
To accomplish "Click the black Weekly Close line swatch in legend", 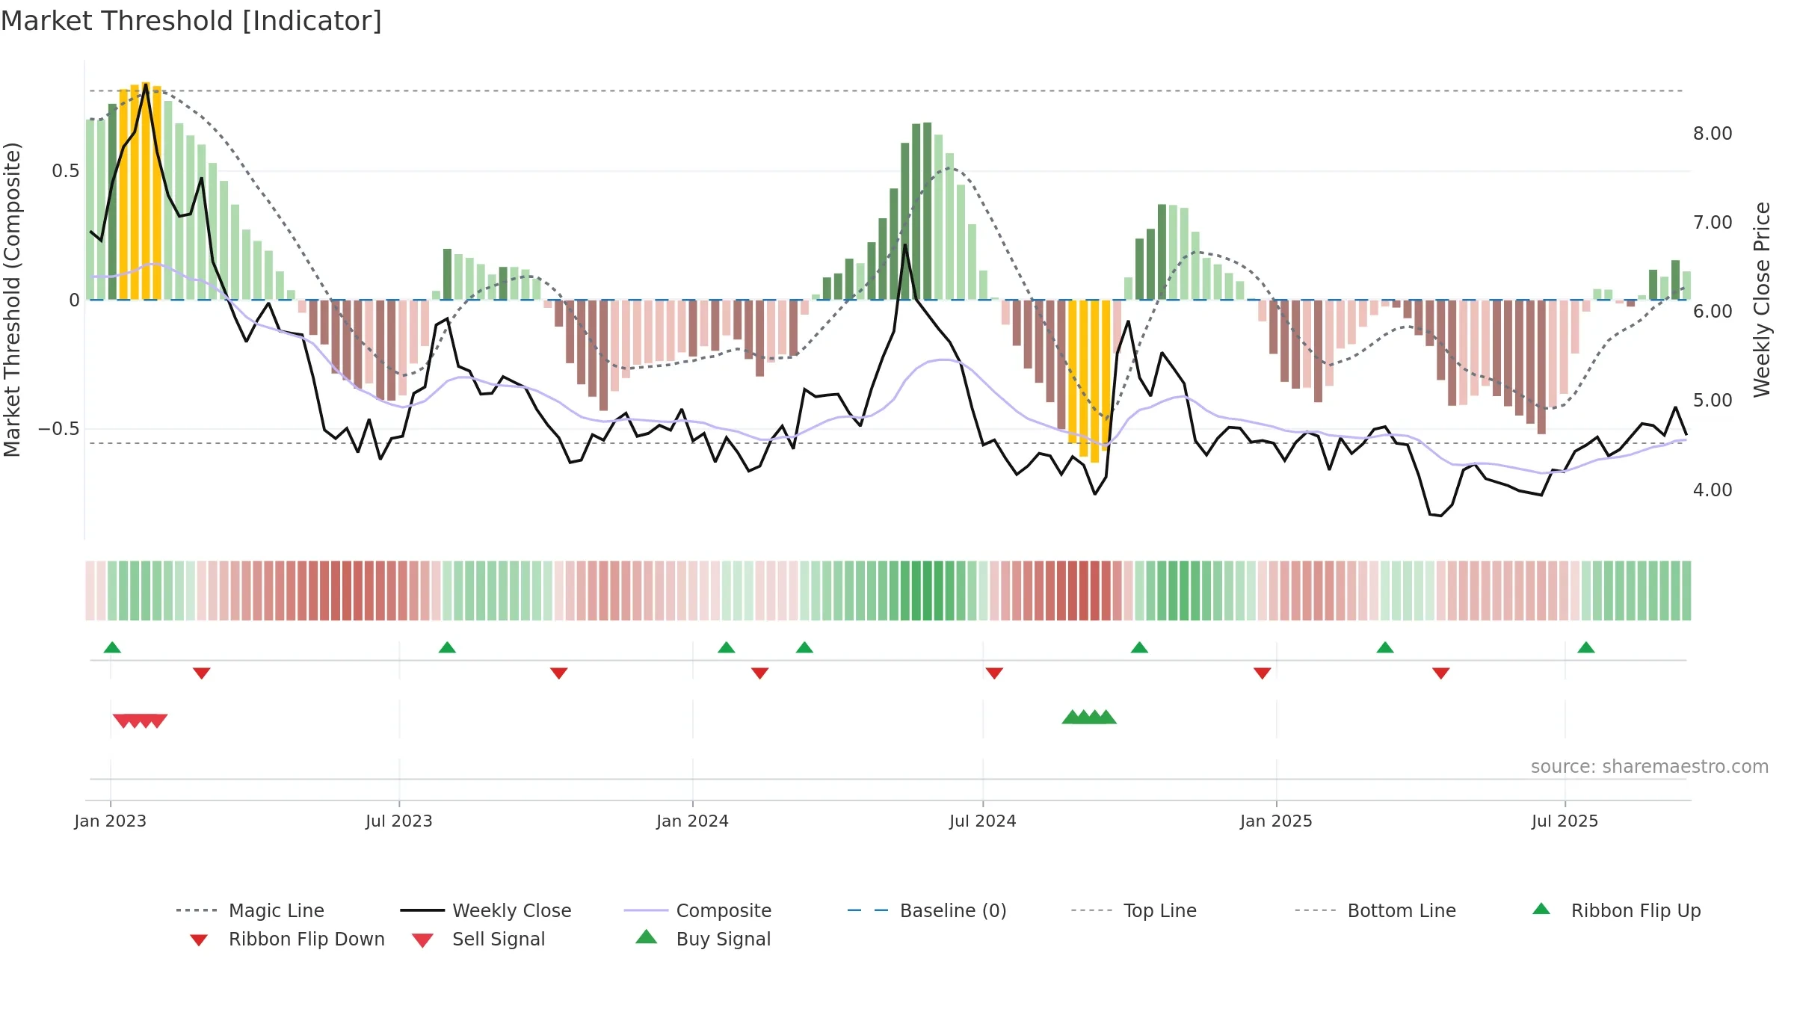I will (x=422, y=910).
